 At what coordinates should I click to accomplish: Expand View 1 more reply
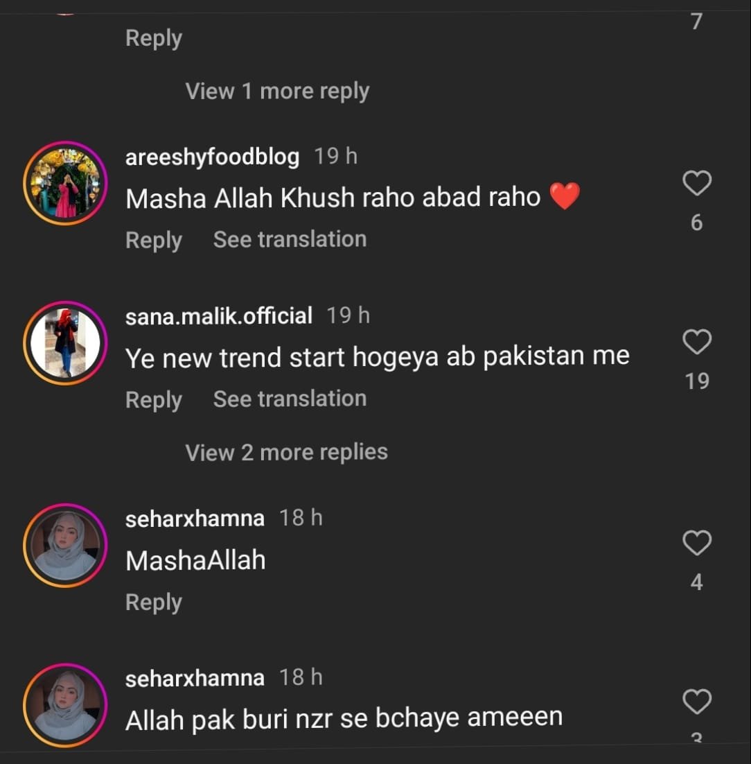click(277, 91)
